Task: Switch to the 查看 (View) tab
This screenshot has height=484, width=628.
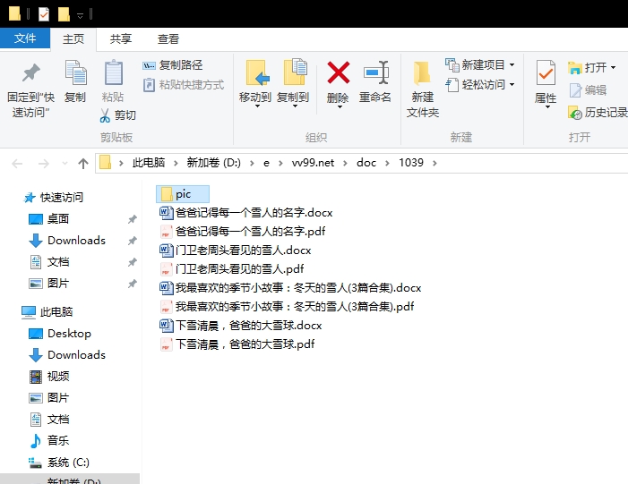Action: coord(168,38)
